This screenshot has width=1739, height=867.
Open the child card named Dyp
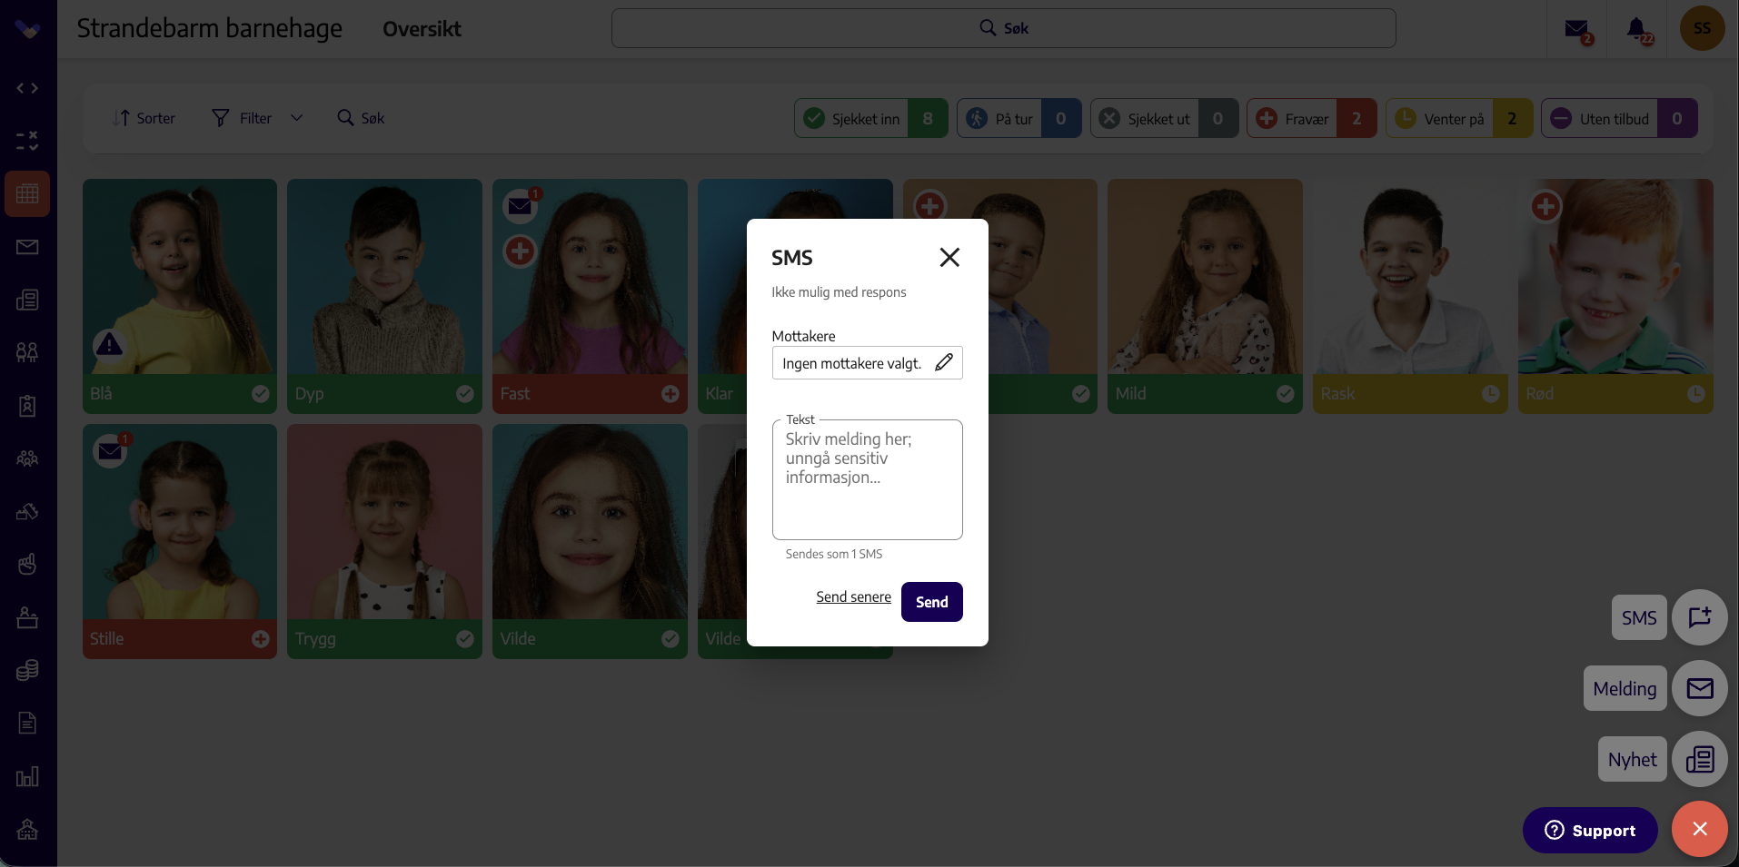click(x=384, y=296)
